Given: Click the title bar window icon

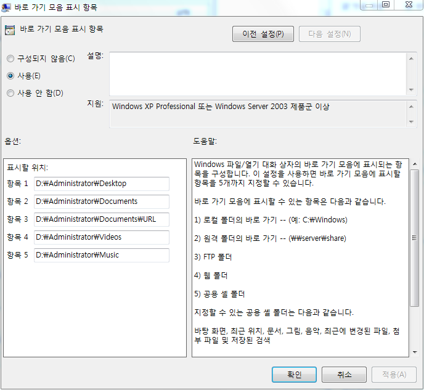Looking at the screenshot, I should (x=6, y=7).
